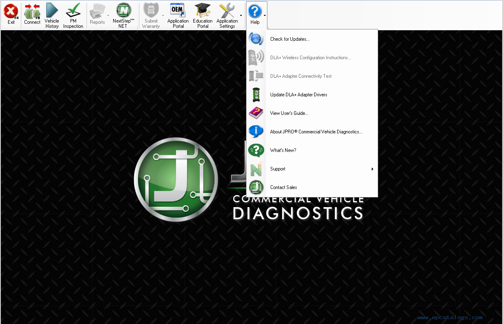
Task: Select Contact Sales menu entry
Action: coord(312,187)
